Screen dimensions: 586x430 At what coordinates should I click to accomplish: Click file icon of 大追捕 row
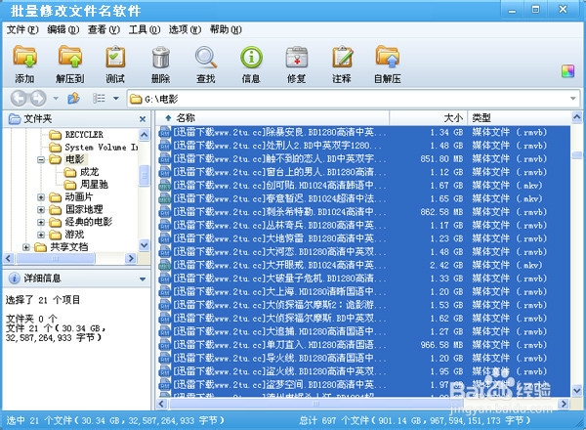tap(164, 331)
